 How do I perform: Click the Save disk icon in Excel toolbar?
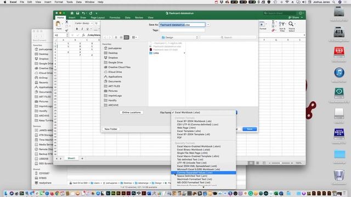[x=78, y=13]
